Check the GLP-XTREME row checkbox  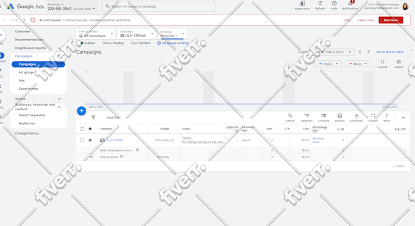coord(82,140)
